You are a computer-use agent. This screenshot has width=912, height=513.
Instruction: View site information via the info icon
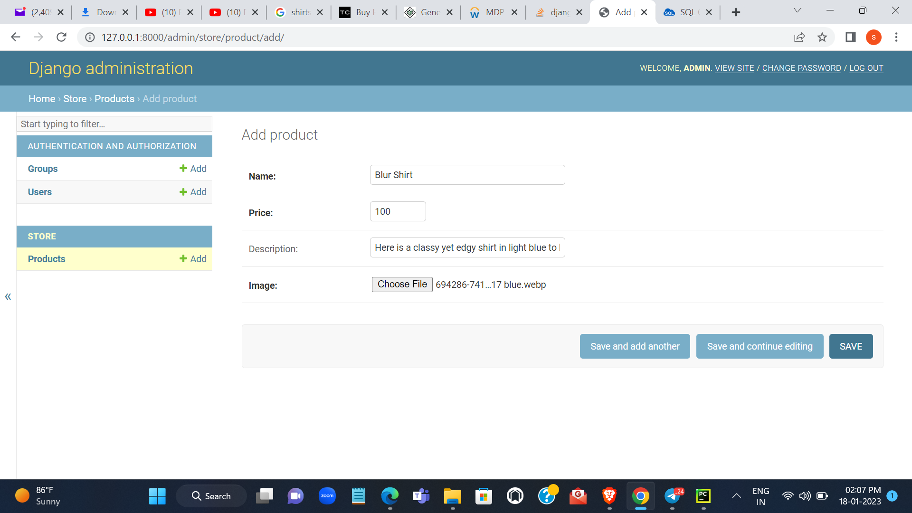click(90, 37)
